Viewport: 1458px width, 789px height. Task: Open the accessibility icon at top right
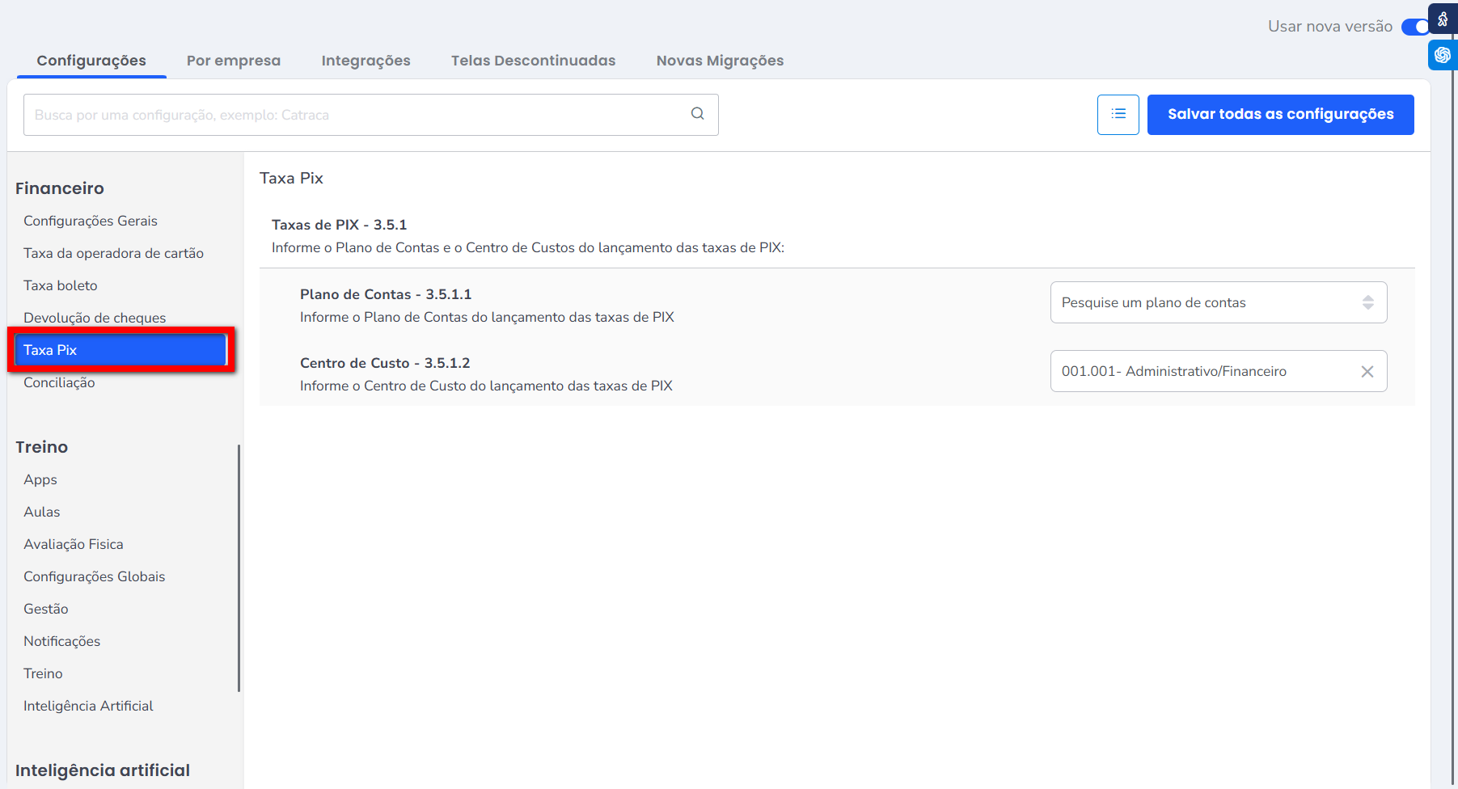pyautogui.click(x=1443, y=19)
